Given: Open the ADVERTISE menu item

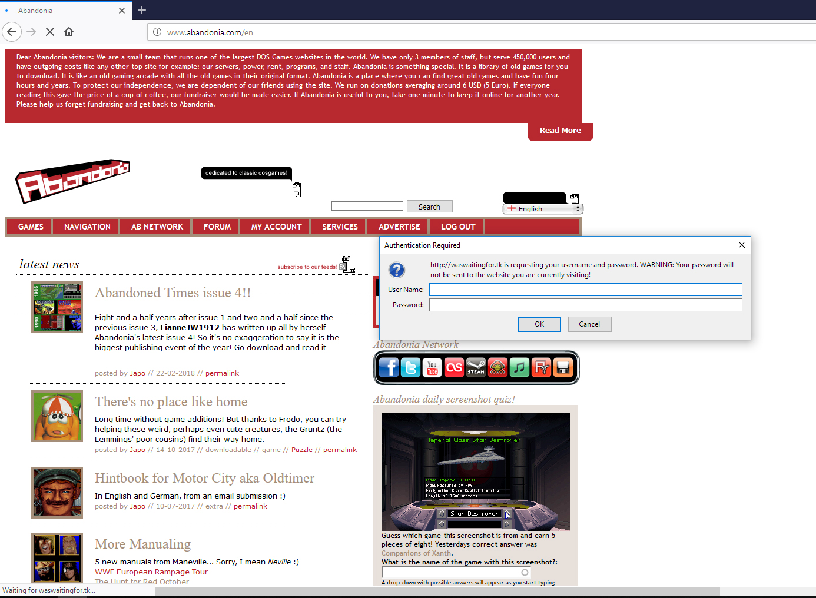Looking at the screenshot, I should (399, 227).
